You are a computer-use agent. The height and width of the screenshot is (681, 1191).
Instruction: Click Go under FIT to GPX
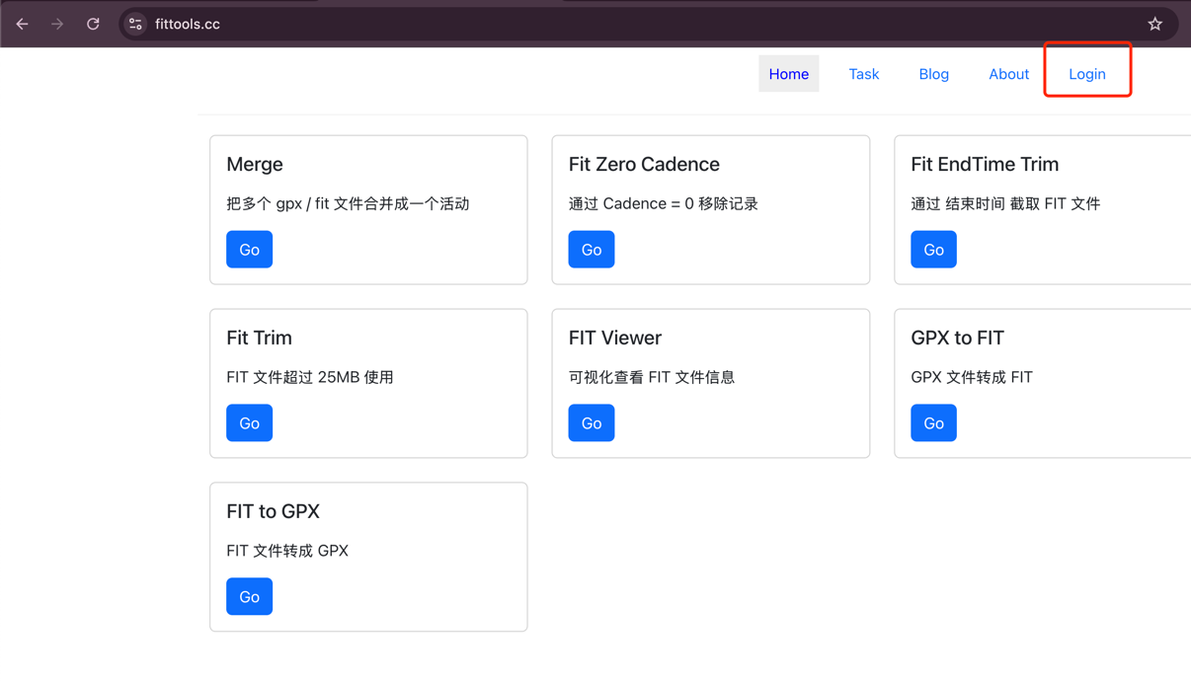pos(249,597)
